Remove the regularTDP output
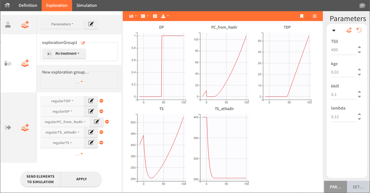370x193 pixels. pyautogui.click(x=101, y=101)
